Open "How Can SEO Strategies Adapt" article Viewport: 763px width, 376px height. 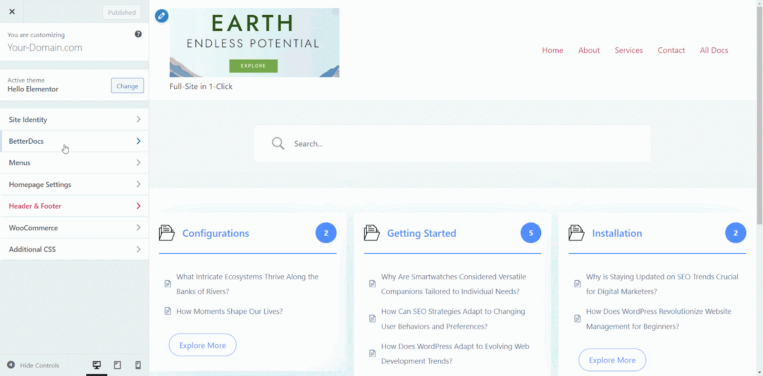click(453, 319)
